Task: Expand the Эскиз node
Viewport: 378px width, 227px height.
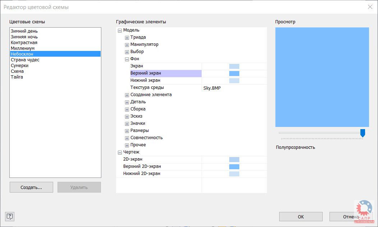Action: pos(127,117)
